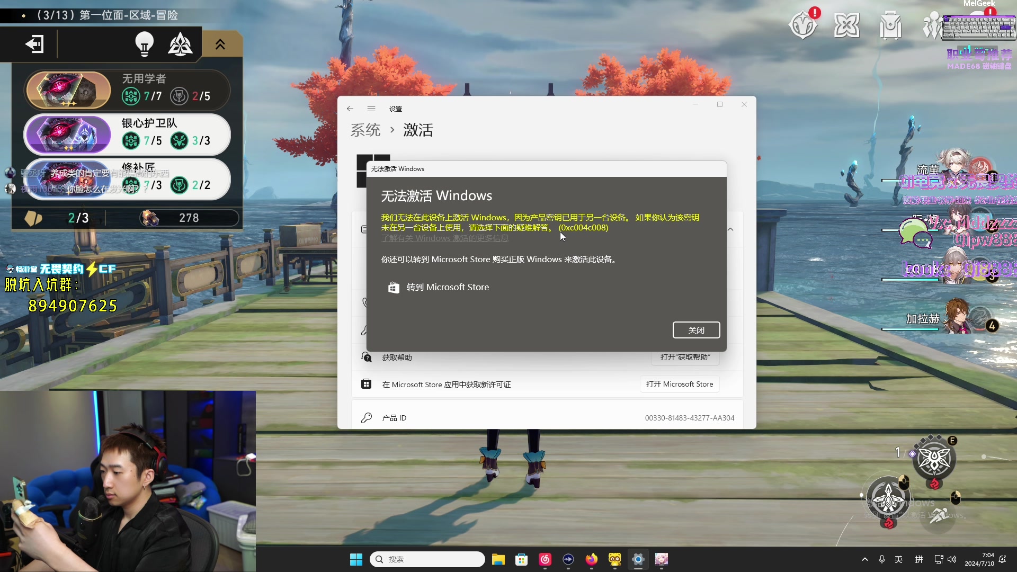Image resolution: width=1017 pixels, height=572 pixels.
Task: Maximize the Settings window
Action: click(x=720, y=104)
